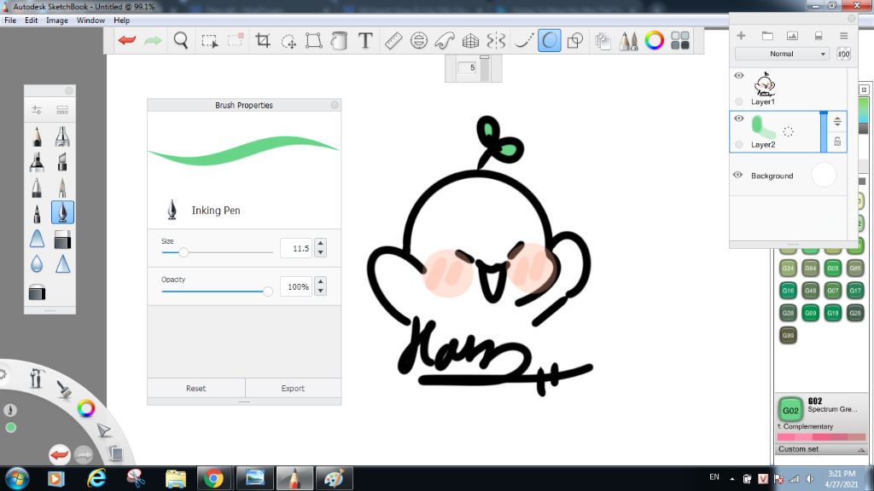Add a new layer with plus icon

click(741, 36)
